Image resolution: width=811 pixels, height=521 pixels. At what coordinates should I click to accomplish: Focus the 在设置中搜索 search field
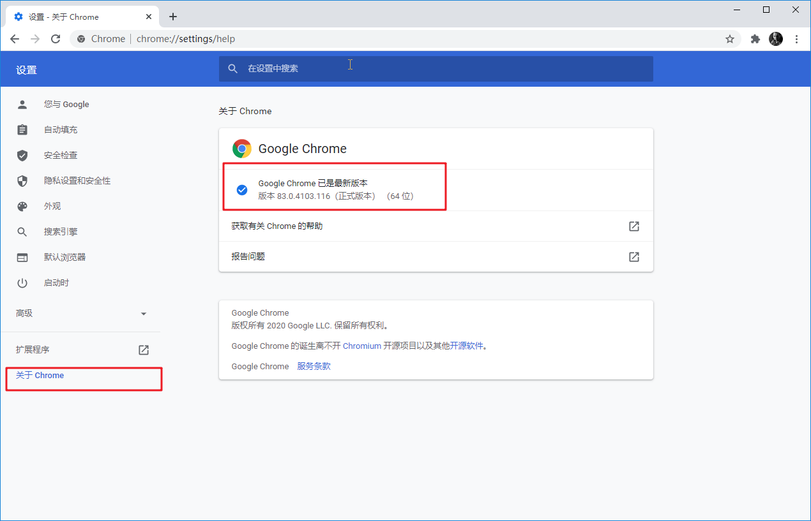coord(436,68)
